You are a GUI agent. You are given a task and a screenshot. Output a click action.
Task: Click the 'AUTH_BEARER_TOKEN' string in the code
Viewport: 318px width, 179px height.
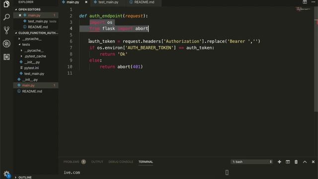point(149,48)
